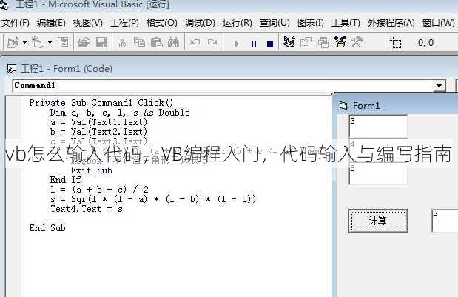Click the Find binoculars icon
This screenshot has width=458, height=297.
pyautogui.click(x=173, y=43)
